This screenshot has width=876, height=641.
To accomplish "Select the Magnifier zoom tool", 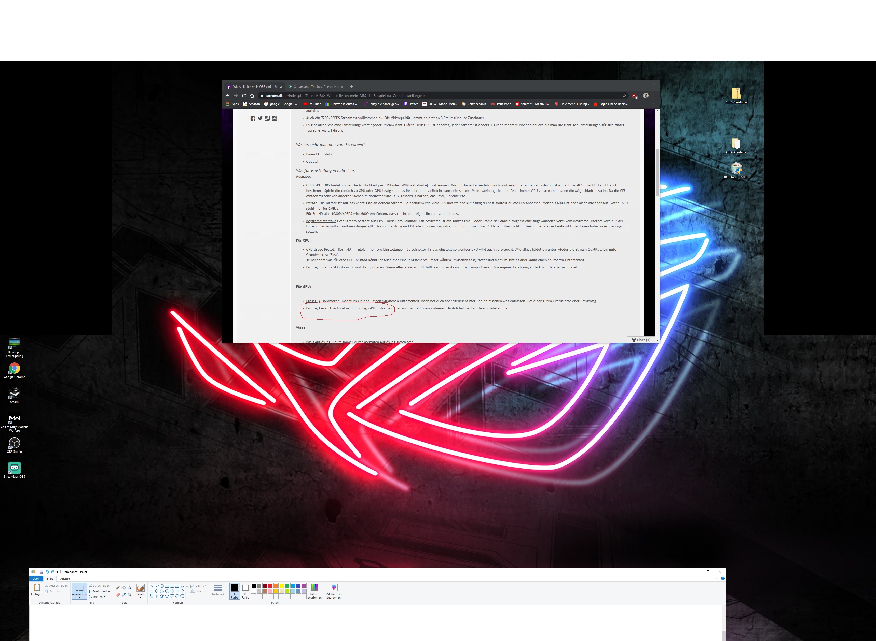I will tap(130, 595).
